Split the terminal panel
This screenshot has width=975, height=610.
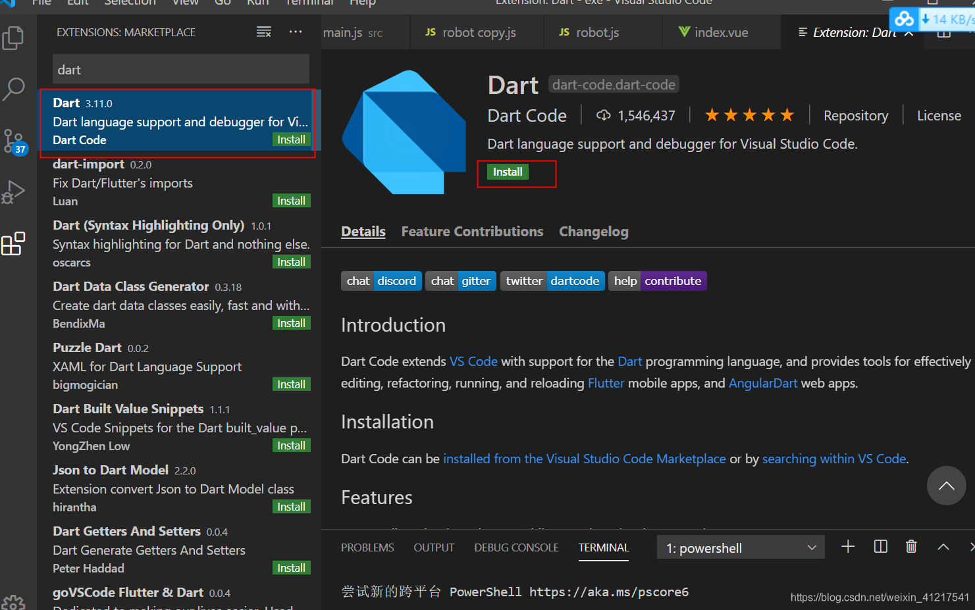(880, 547)
